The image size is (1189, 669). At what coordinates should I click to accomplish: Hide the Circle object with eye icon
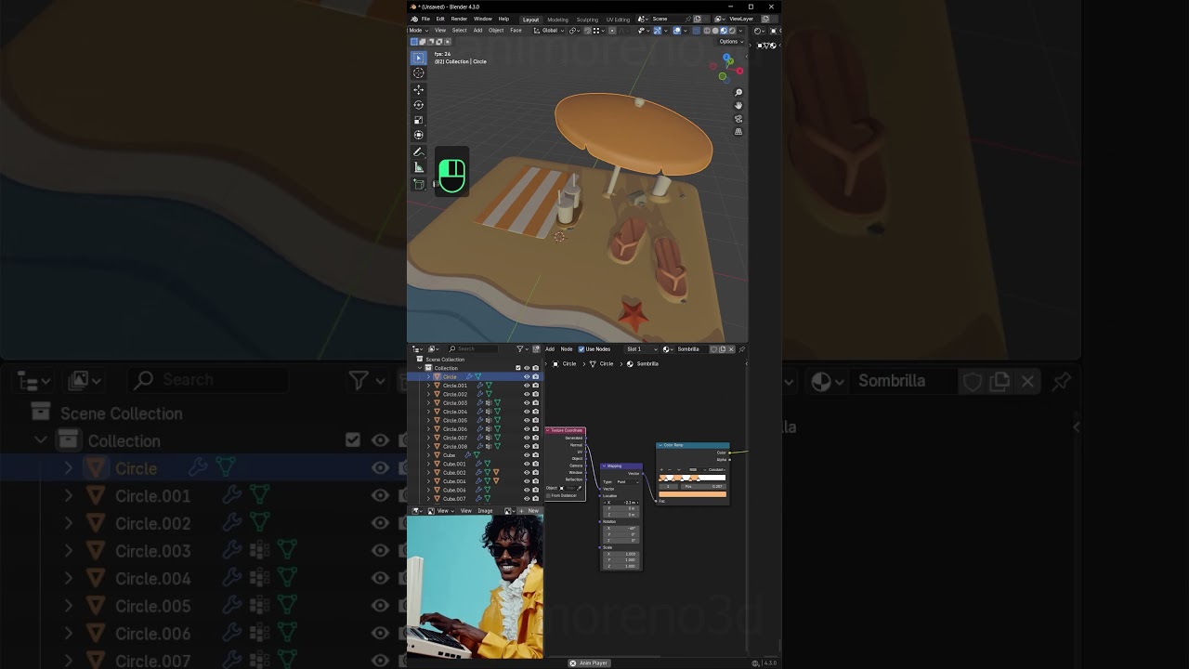[527, 377]
